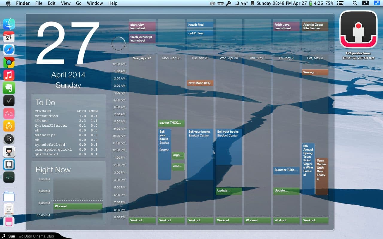Launch Google Chrome from the dock
Viewport: 383px width, 239px height.
(9, 63)
